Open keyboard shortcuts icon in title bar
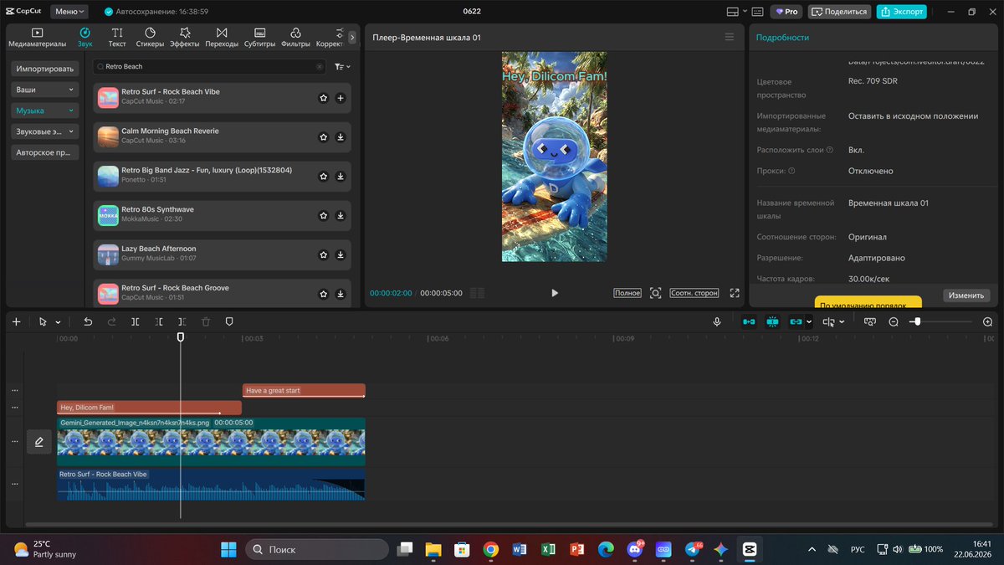 coord(757,12)
